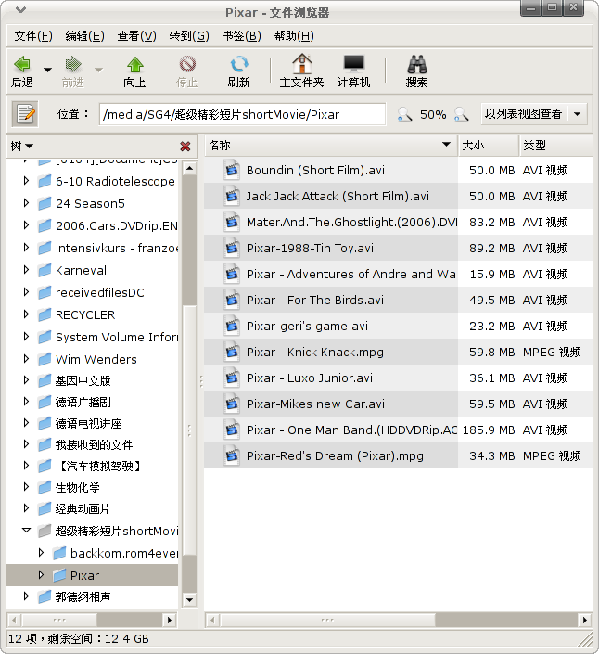Sort files by the Type column
This screenshot has height=654, width=599.
pyautogui.click(x=555, y=145)
